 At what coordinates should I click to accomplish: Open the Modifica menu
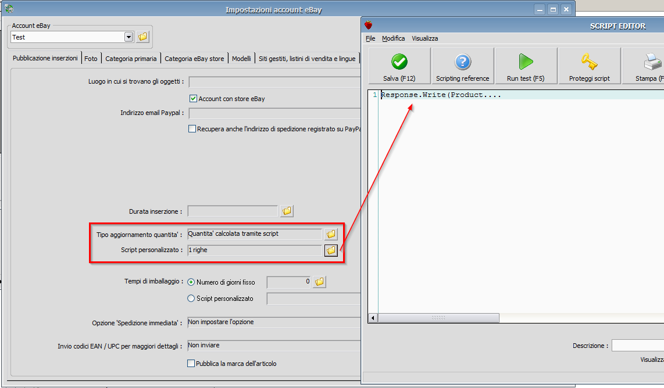(394, 38)
